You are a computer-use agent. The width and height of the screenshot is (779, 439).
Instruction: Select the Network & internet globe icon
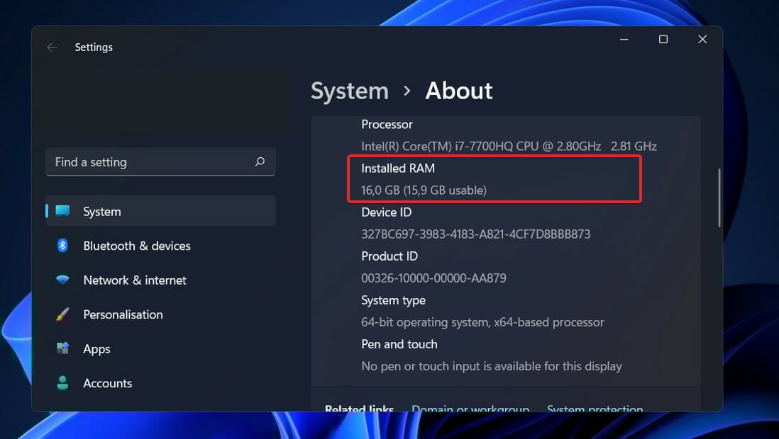(x=62, y=280)
